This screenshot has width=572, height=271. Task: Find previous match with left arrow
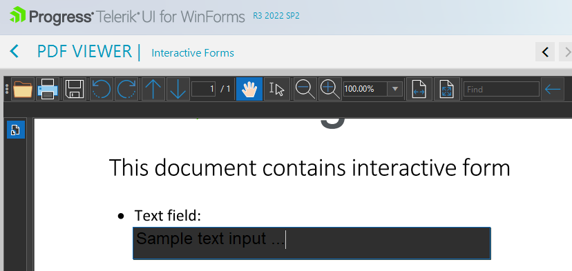coord(553,89)
